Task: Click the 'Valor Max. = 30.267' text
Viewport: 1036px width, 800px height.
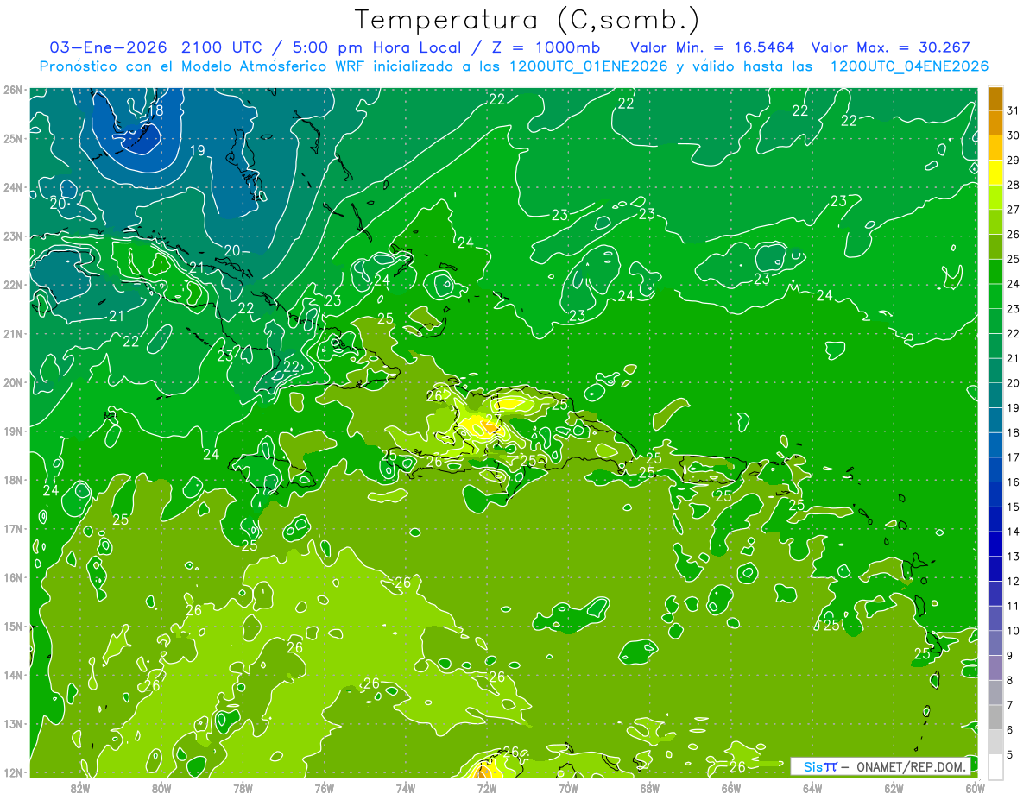Action: [891, 47]
